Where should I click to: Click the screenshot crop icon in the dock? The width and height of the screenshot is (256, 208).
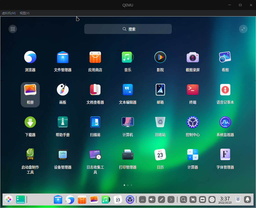(x=193, y=200)
